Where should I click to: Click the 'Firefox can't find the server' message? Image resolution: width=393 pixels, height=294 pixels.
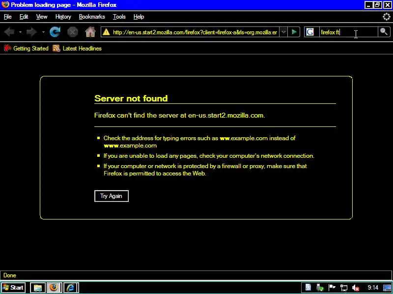click(x=179, y=115)
